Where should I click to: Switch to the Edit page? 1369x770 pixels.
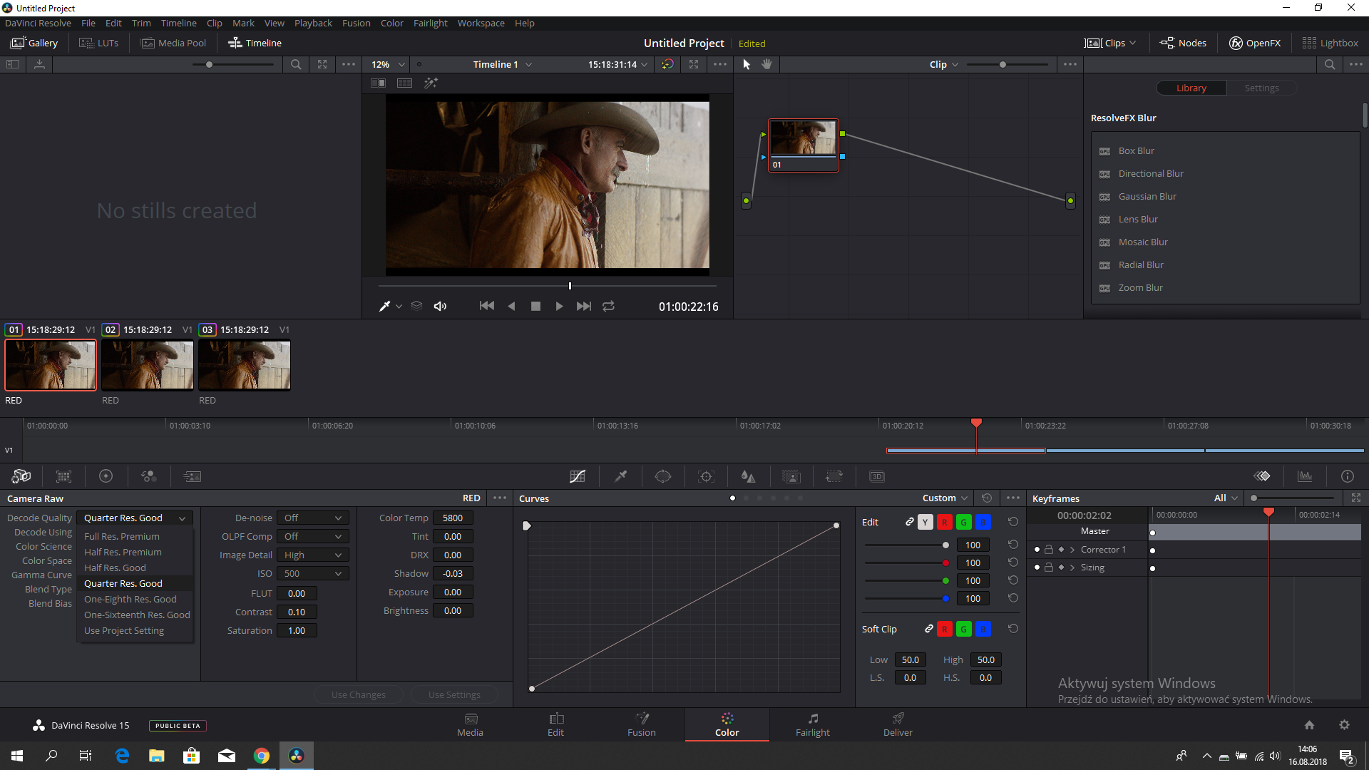click(x=556, y=724)
